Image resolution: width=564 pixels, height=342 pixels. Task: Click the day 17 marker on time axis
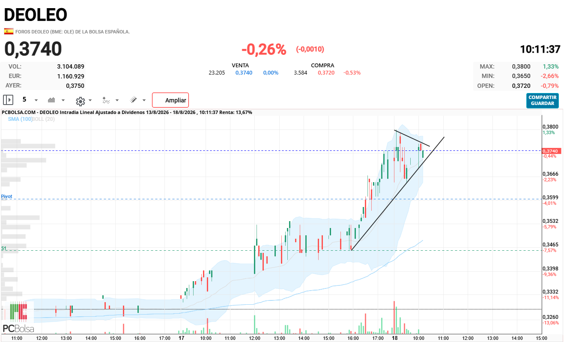click(x=181, y=338)
